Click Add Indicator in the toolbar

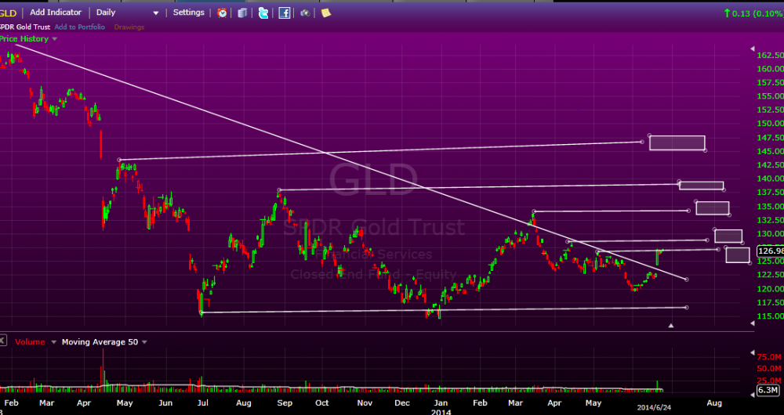point(57,13)
